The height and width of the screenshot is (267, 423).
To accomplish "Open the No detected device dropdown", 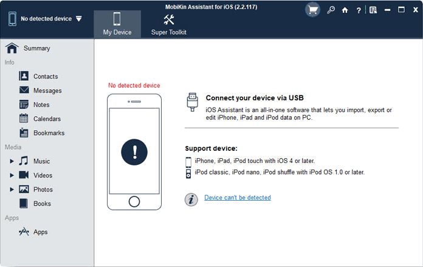I will pos(79,19).
